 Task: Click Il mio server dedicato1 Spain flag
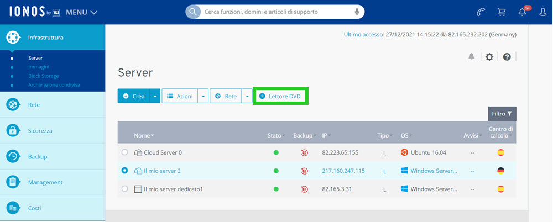500,189
